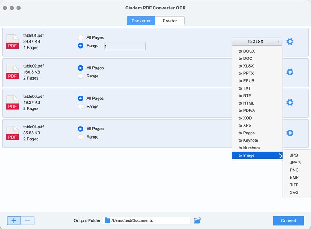Choose 'to XPS' from format list
The height and width of the screenshot is (229, 311).
pos(257,125)
